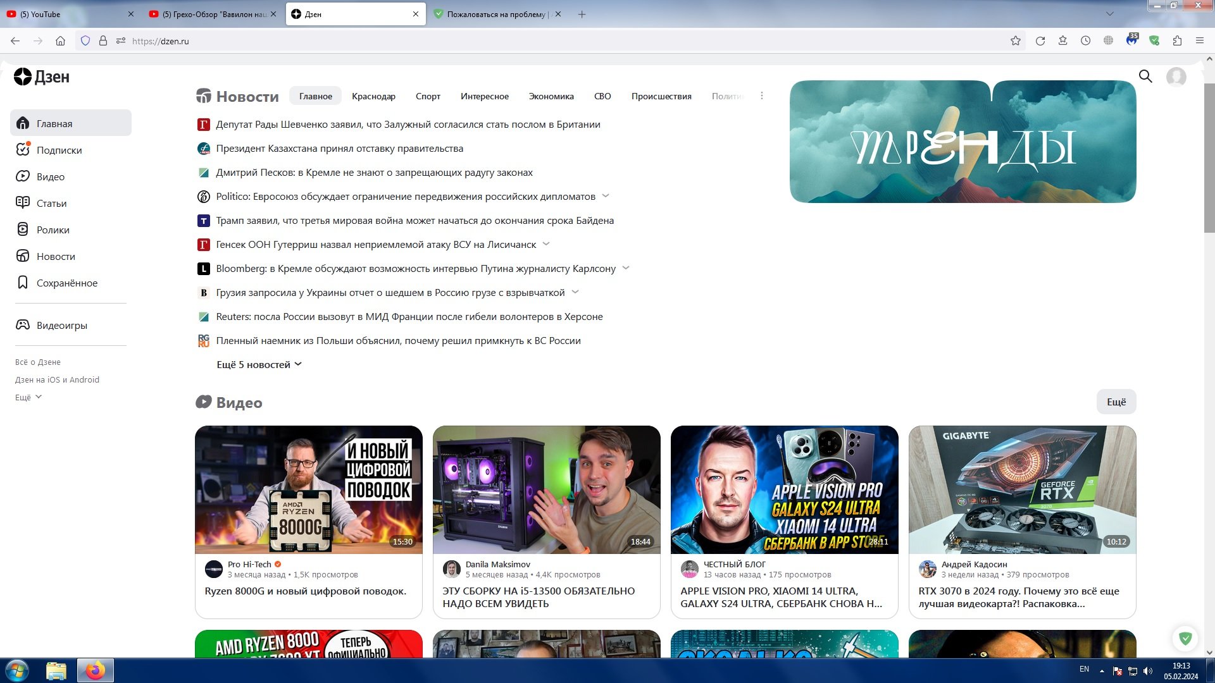
Task: Open Сохранённое bookmarks section
Action: pos(66,283)
